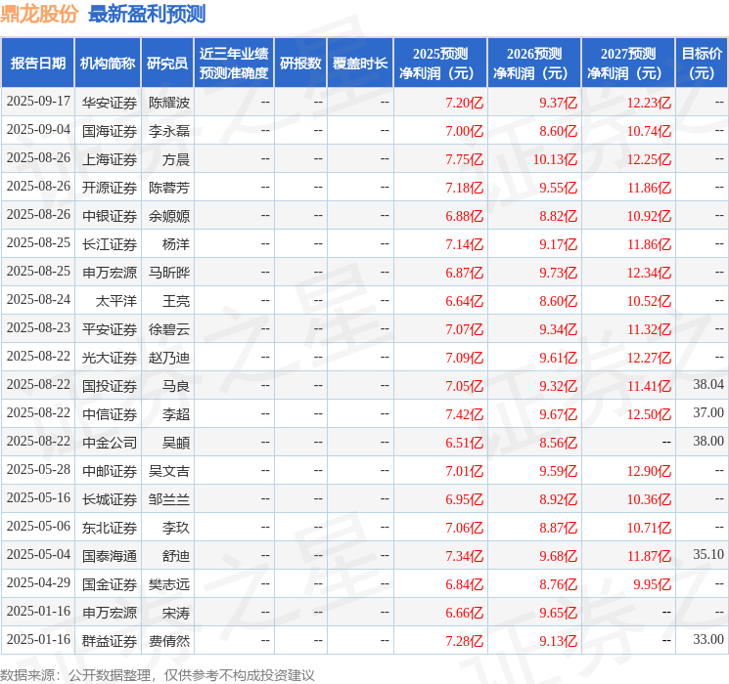729x684 pixels.
Task: Select the 国海证券 institution cell
Action: click(x=110, y=131)
